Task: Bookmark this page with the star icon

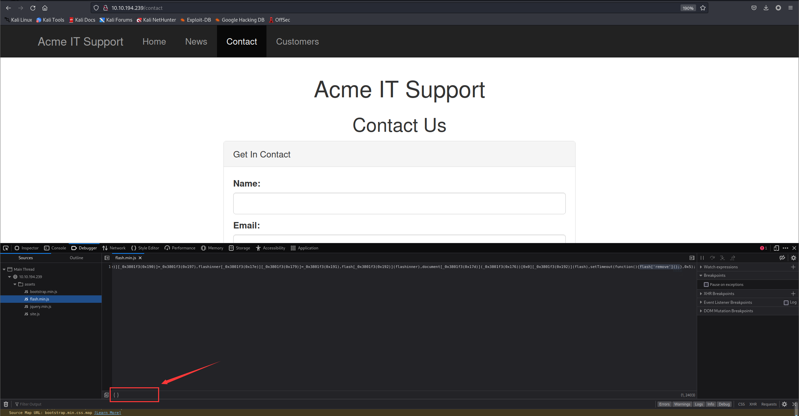Action: click(x=703, y=8)
